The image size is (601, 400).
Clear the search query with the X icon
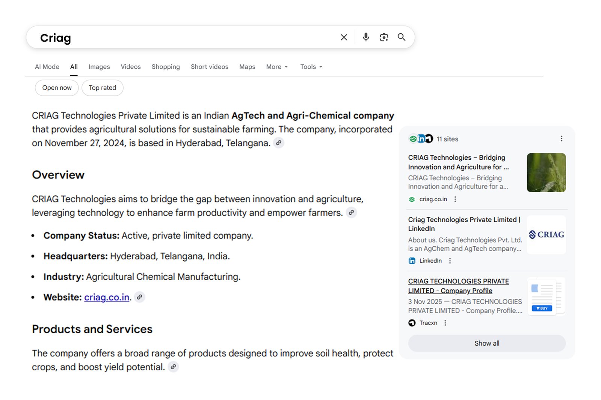pos(344,37)
